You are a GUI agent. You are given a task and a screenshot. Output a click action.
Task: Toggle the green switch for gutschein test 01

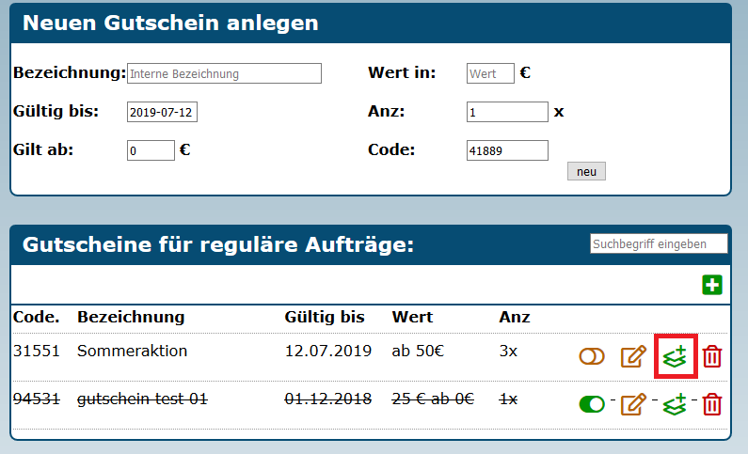tap(592, 404)
